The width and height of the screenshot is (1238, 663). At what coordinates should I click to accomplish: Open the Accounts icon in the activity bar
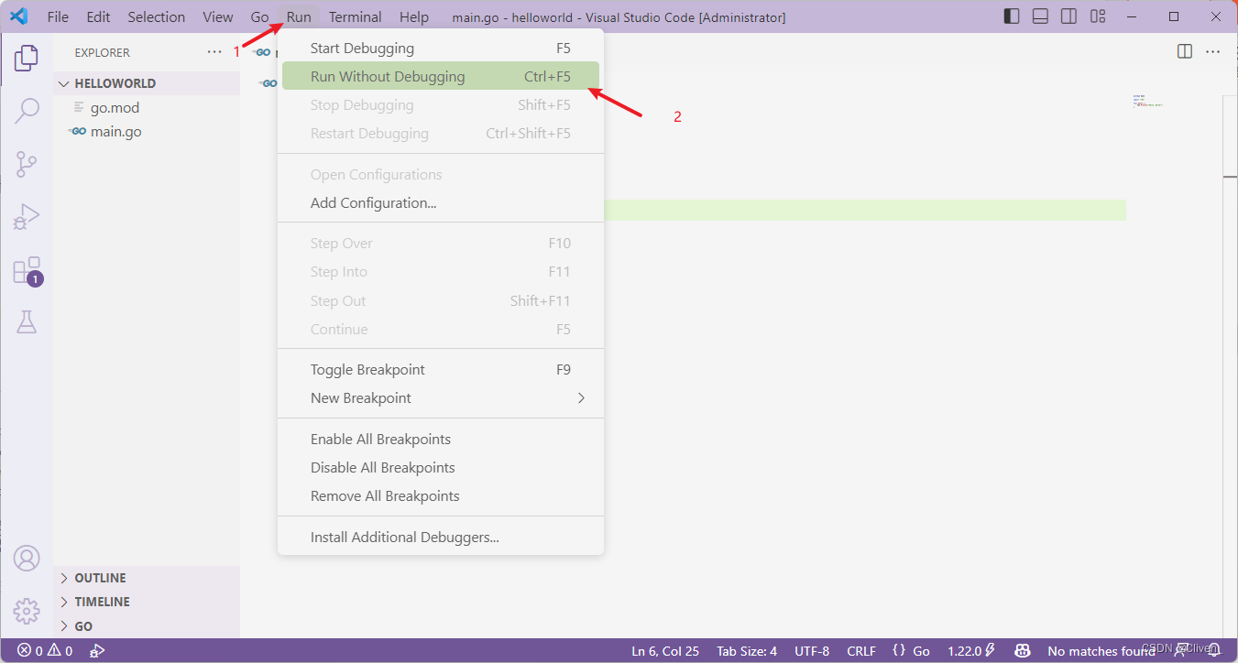tap(27, 558)
